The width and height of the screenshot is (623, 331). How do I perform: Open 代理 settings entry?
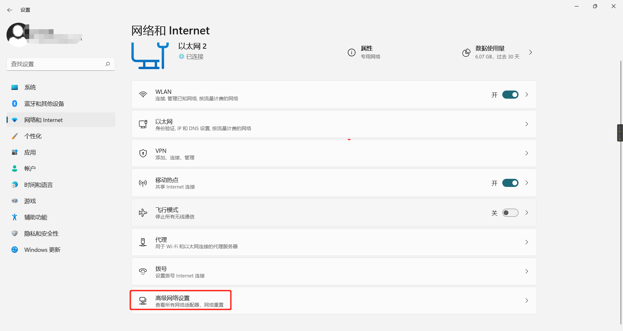coord(334,242)
